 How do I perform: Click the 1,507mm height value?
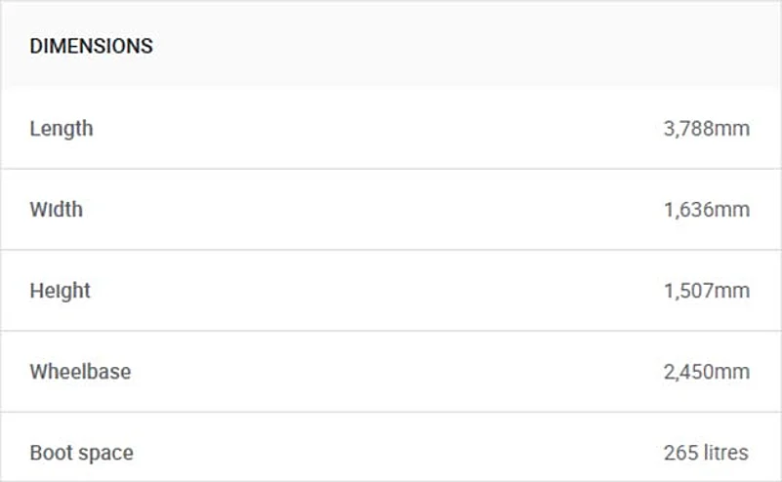click(706, 290)
